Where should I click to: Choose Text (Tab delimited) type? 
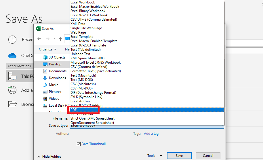point(147,50)
